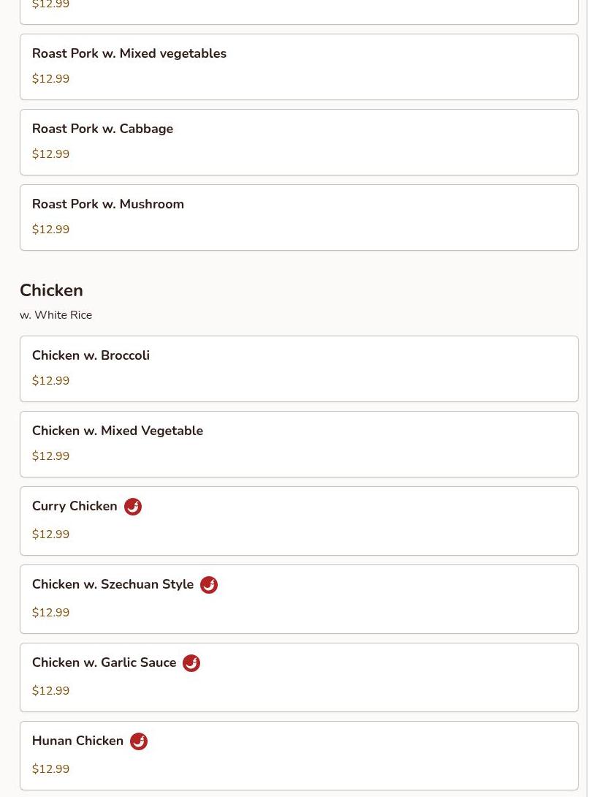Choose Roast Pork w. Mushroom dish

pos(299,218)
